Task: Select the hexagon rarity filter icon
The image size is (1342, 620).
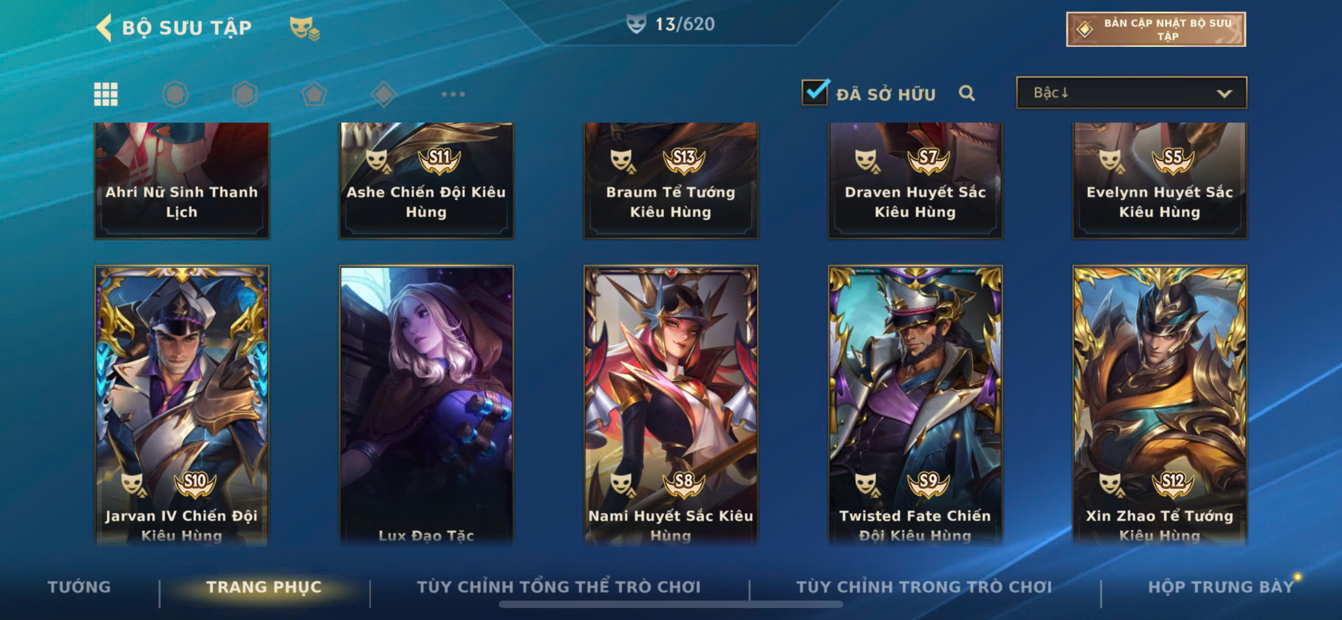Action: click(x=245, y=94)
